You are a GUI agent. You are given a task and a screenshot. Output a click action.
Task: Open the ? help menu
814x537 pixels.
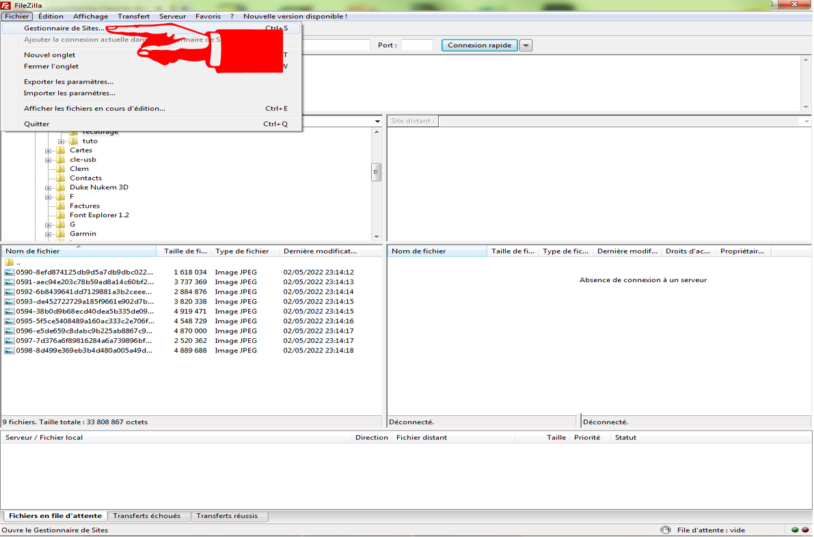click(232, 16)
